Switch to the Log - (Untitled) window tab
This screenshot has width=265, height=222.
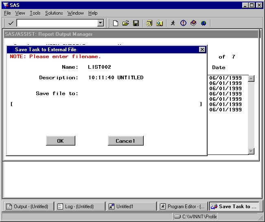click(x=80, y=207)
